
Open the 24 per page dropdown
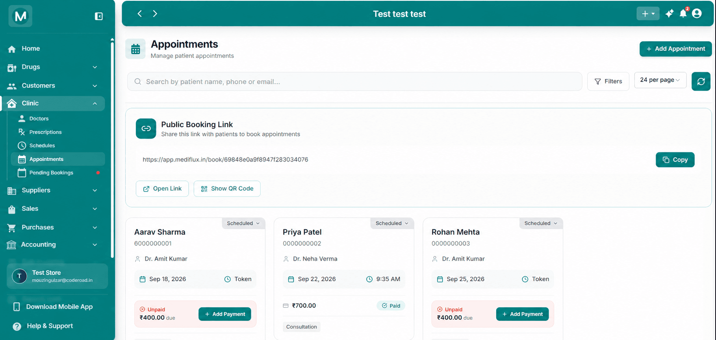point(660,80)
